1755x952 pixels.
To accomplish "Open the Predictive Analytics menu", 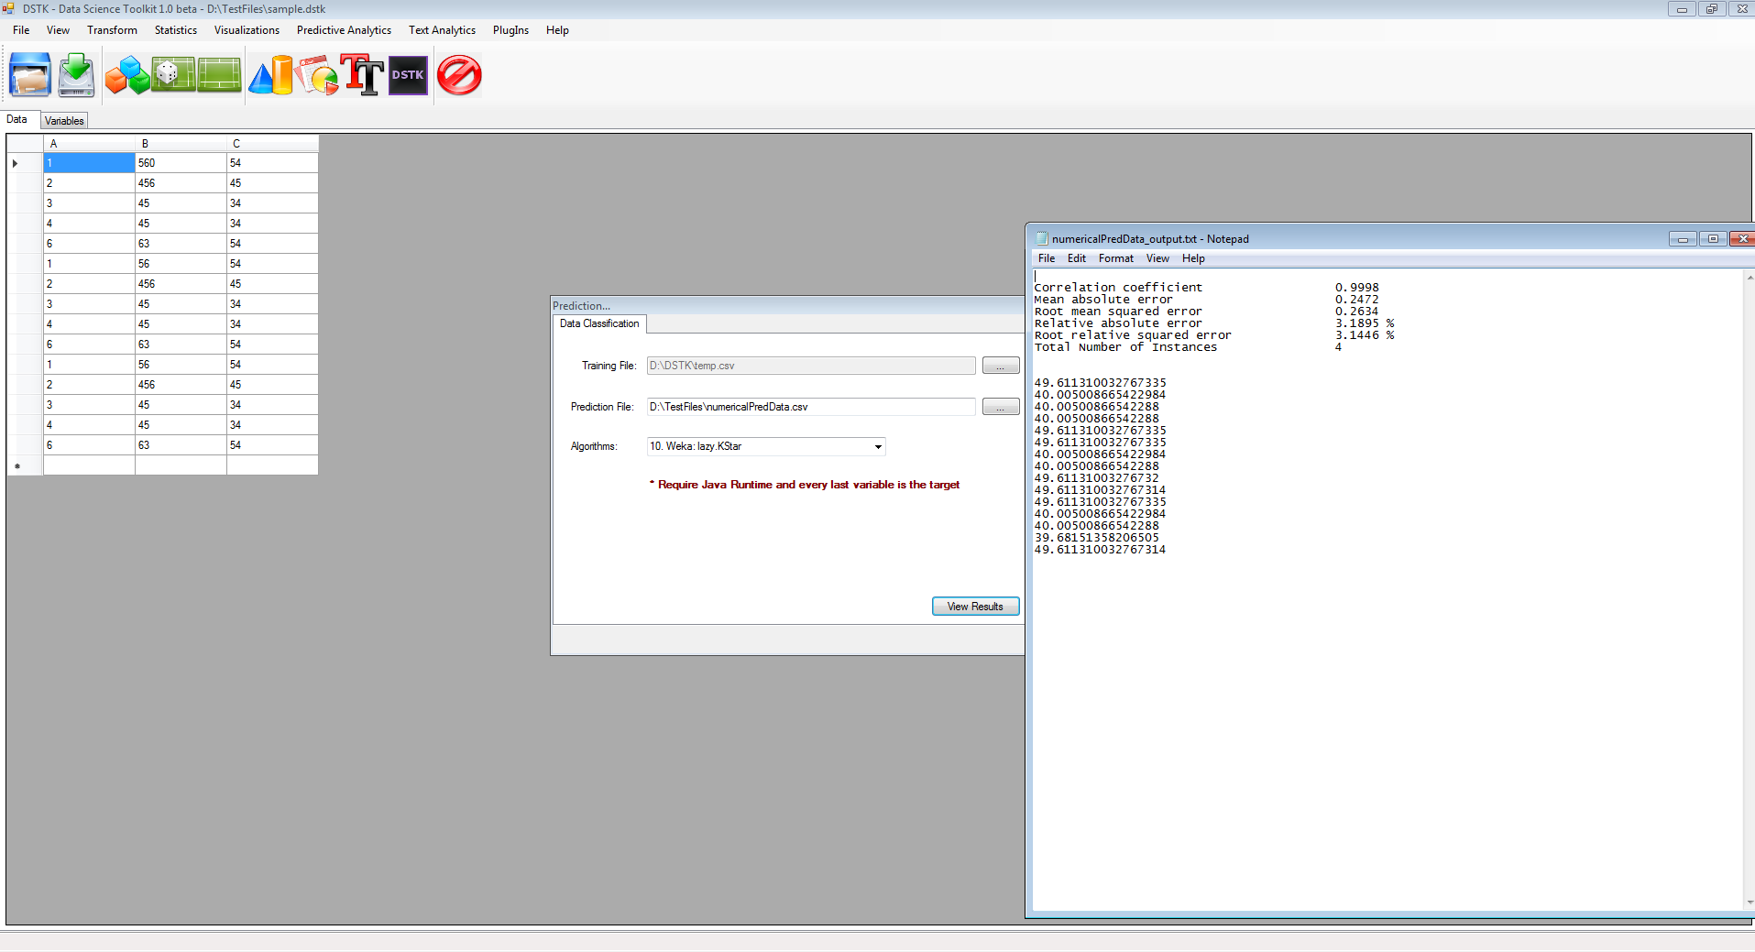I will [x=344, y=30].
